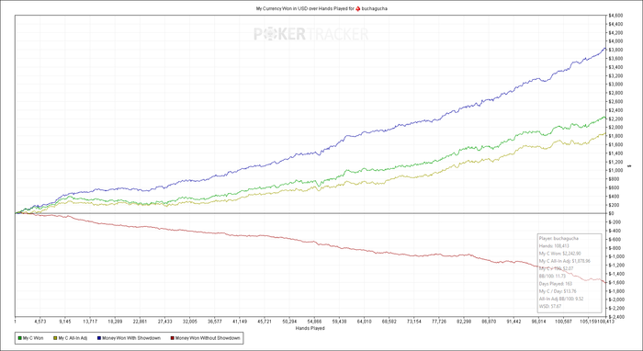Click the blue Money Won With Showdown swatch
Screen dimensions: 643x351
[x=99, y=338]
